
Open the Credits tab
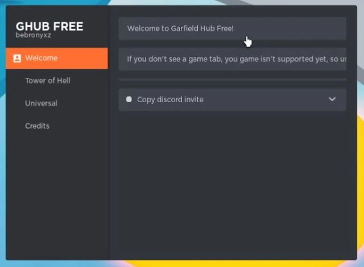[37, 126]
